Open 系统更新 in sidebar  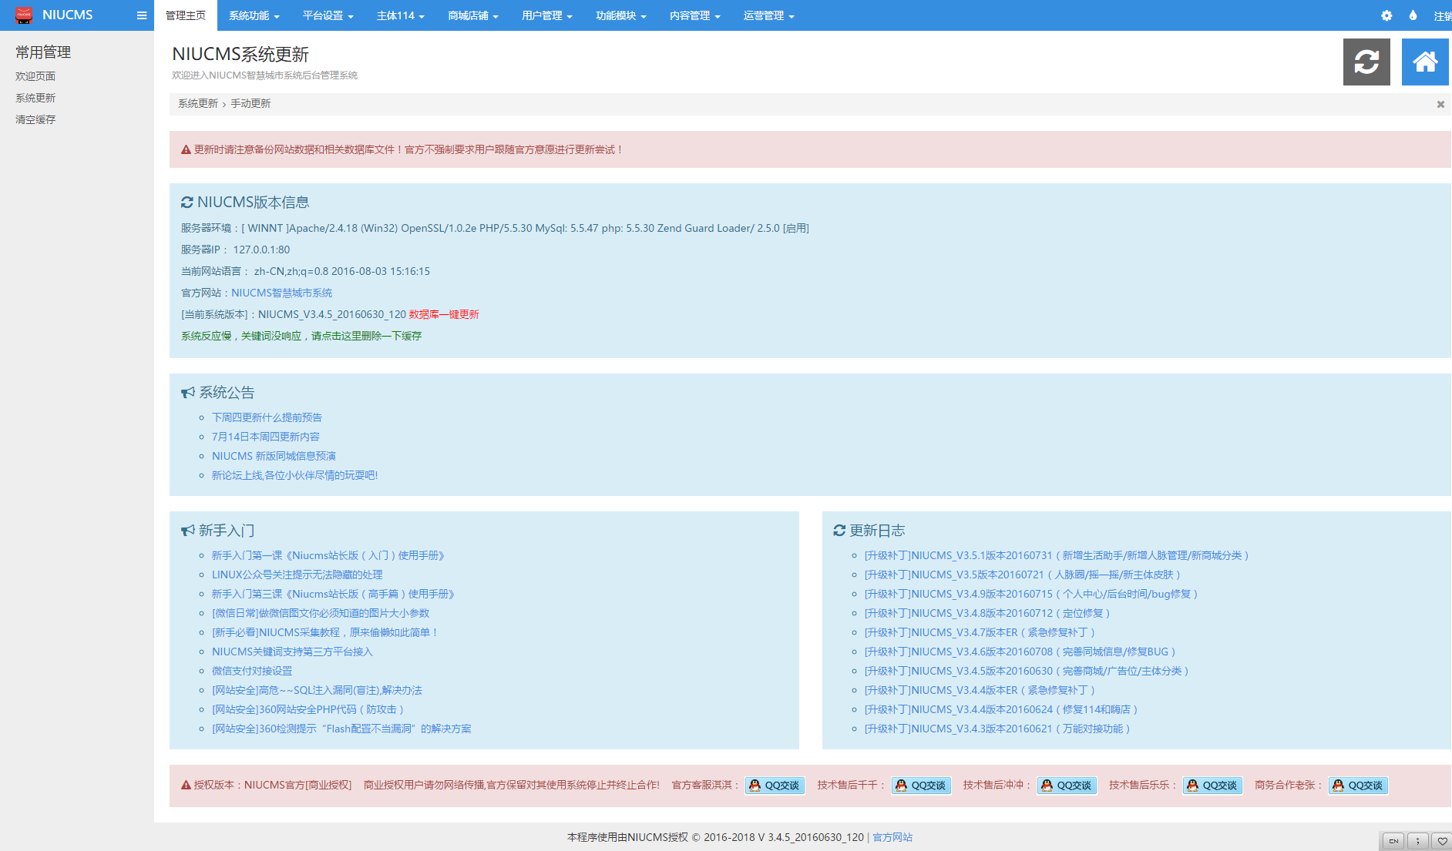[35, 98]
